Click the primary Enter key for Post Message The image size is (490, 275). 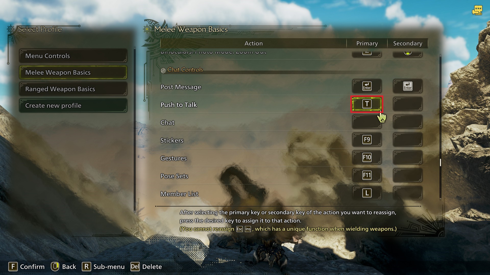[367, 86]
